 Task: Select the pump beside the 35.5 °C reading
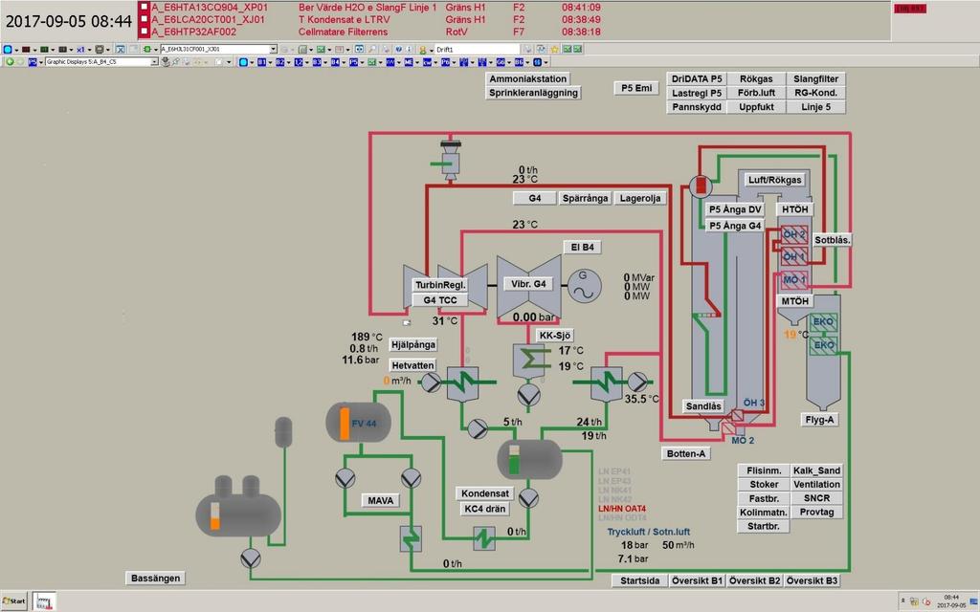pos(636,382)
